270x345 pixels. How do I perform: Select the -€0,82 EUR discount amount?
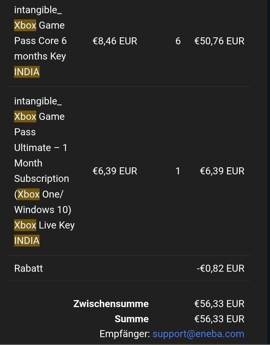(x=221, y=268)
